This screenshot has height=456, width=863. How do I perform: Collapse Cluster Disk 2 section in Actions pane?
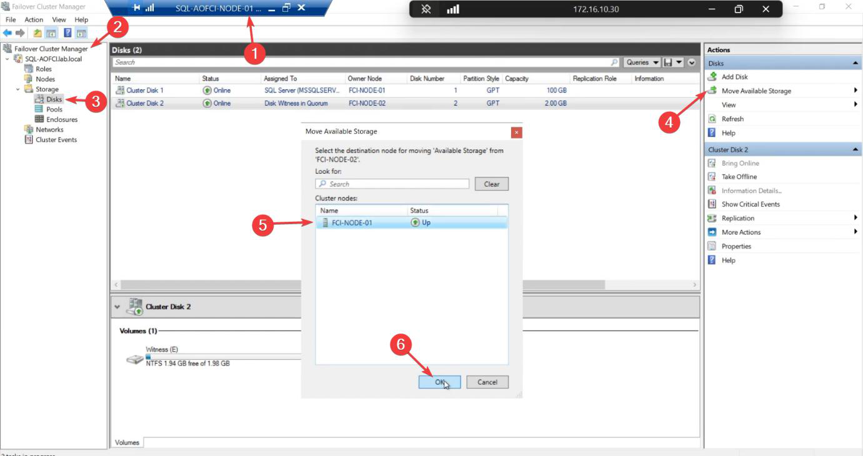pyautogui.click(x=855, y=150)
